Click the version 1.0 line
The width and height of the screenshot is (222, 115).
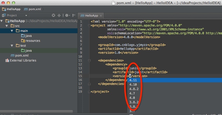tap(118, 52)
